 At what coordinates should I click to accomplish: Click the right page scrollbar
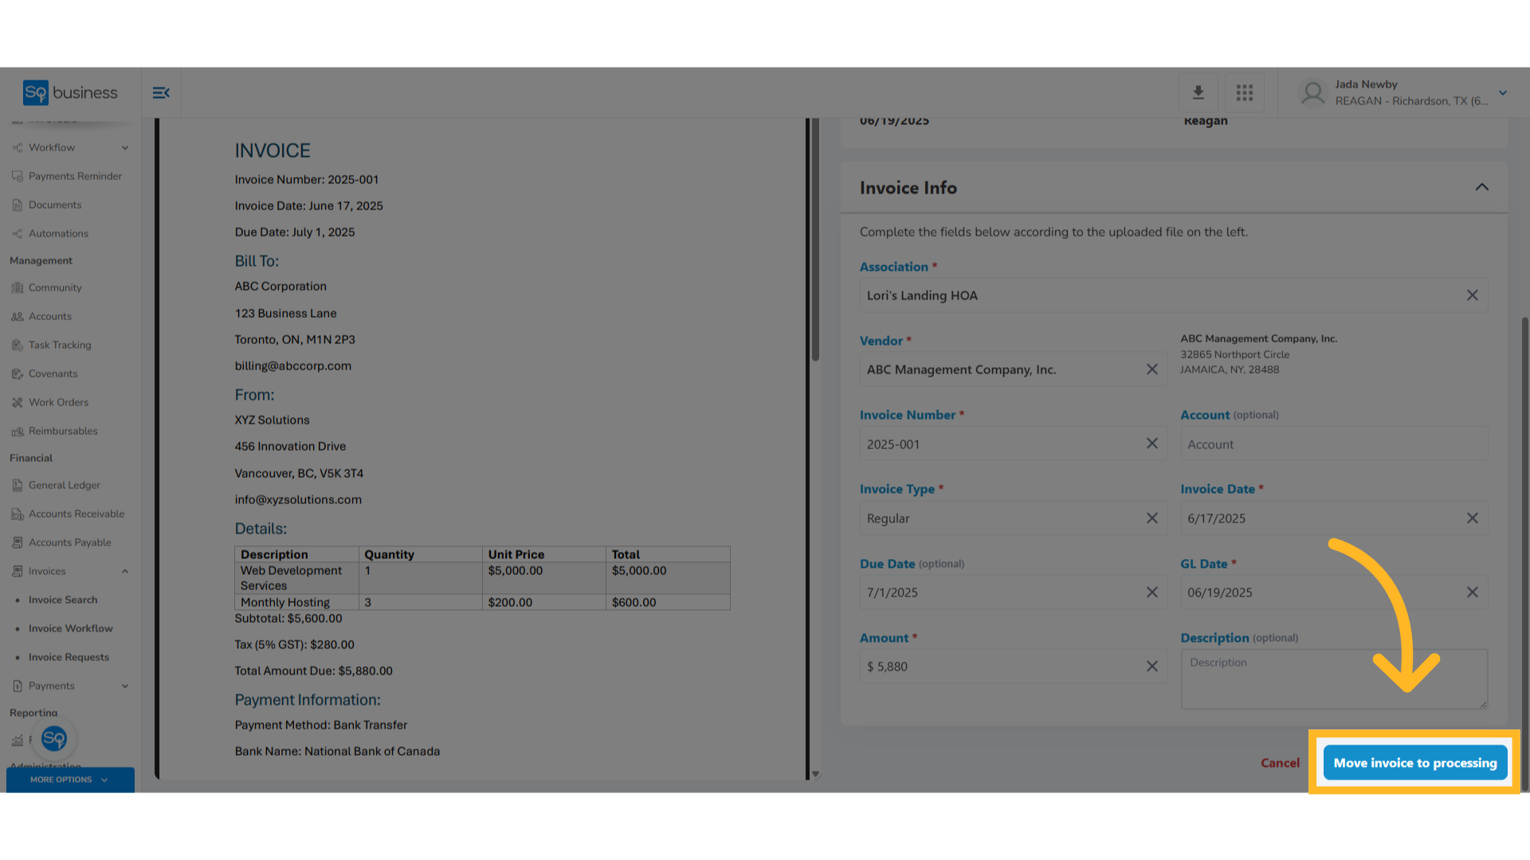pos(1525,553)
